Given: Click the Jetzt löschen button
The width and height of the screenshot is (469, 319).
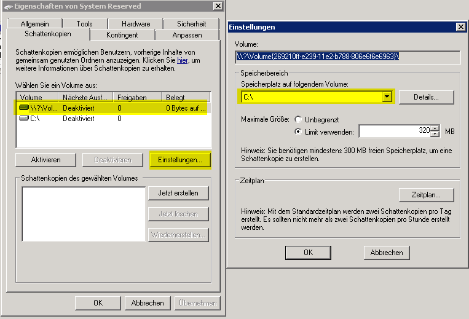Looking at the screenshot, I should click(x=178, y=214).
